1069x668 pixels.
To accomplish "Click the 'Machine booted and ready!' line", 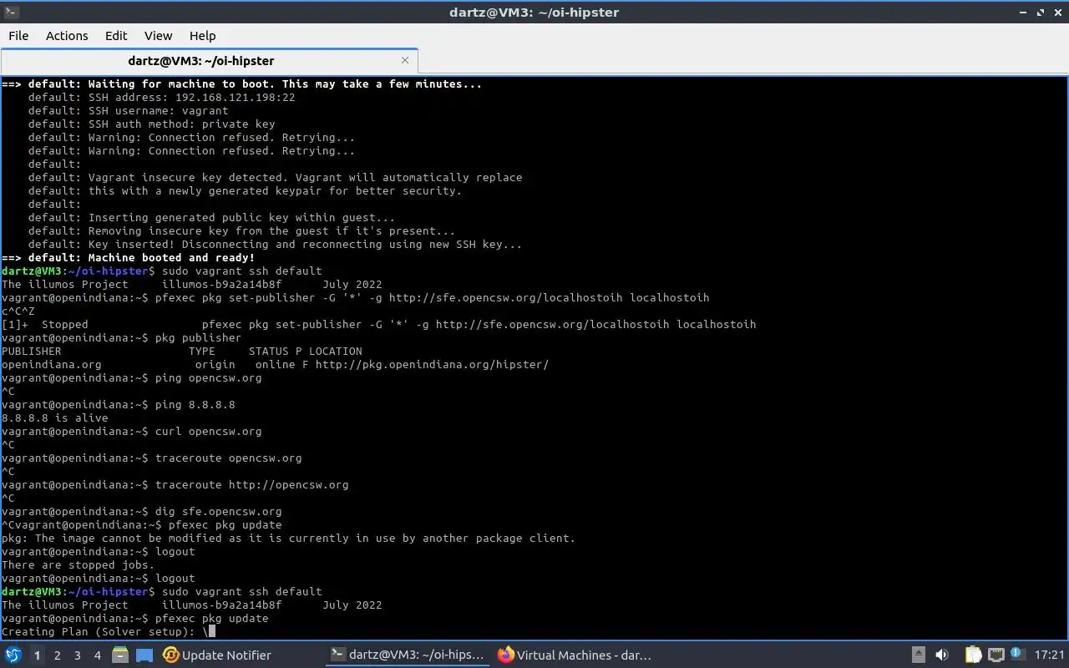I will (x=128, y=258).
